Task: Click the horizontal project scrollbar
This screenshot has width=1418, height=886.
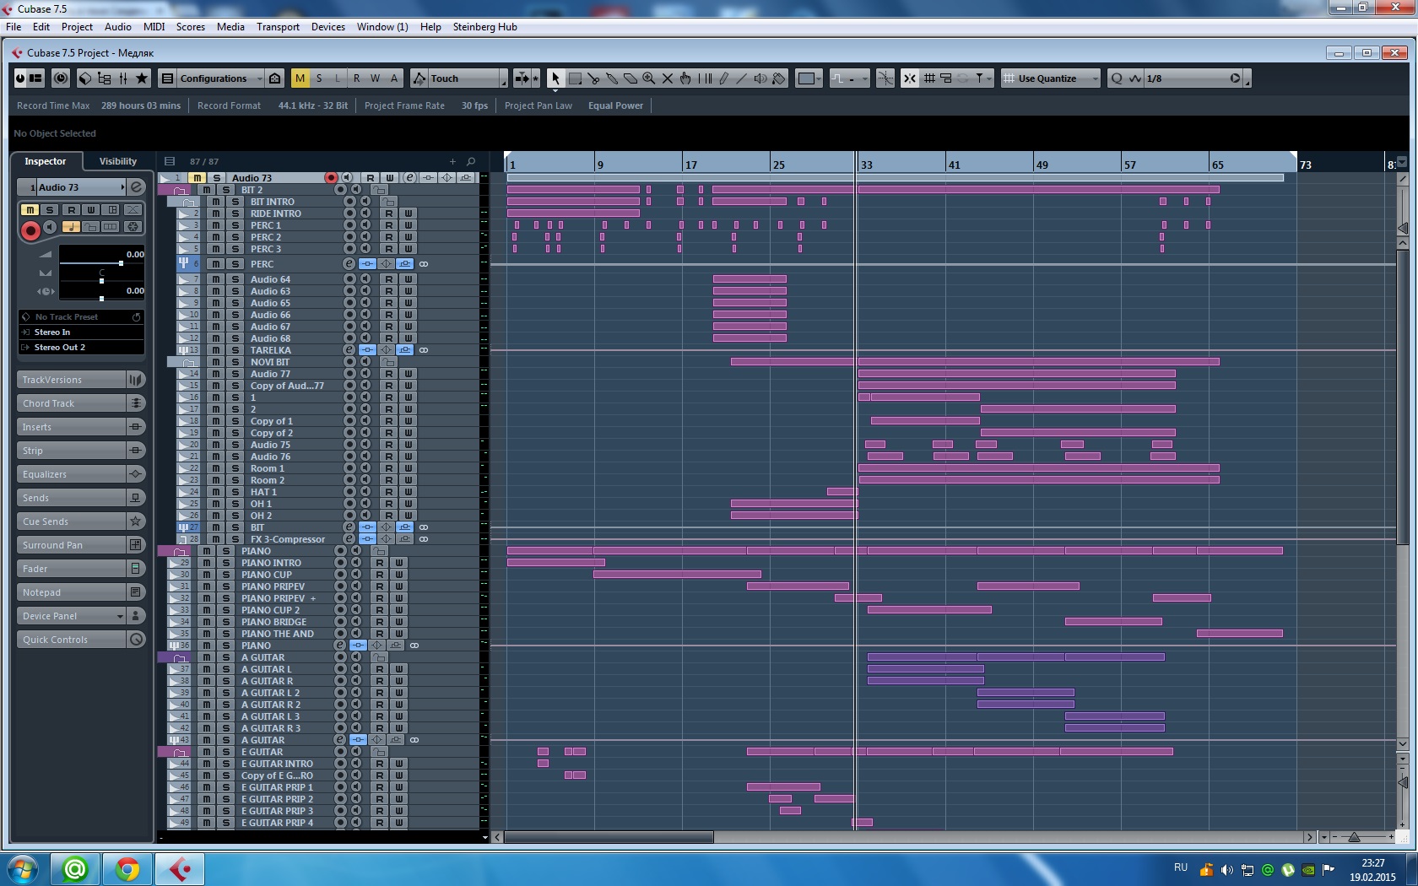Action: tap(609, 837)
